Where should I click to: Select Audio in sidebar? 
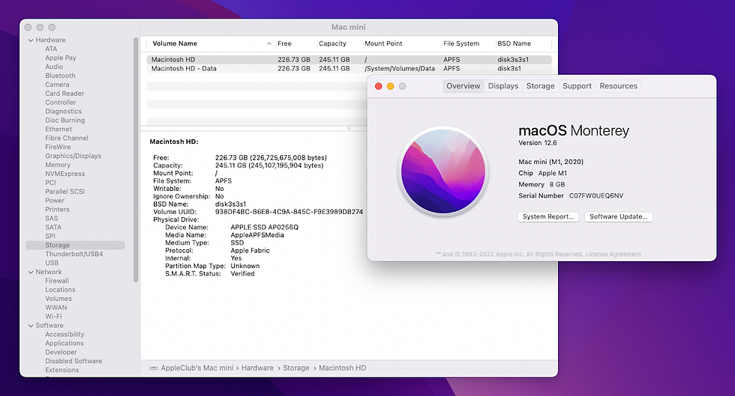click(54, 67)
